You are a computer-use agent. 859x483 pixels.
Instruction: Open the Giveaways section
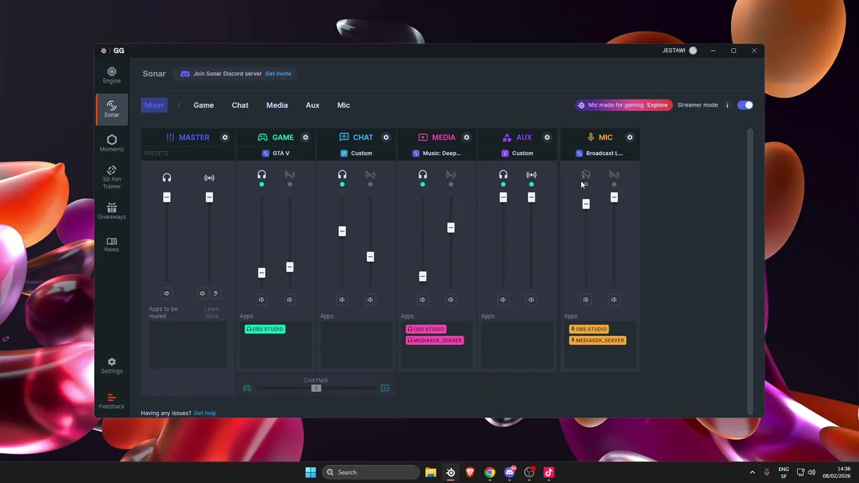[x=111, y=211]
